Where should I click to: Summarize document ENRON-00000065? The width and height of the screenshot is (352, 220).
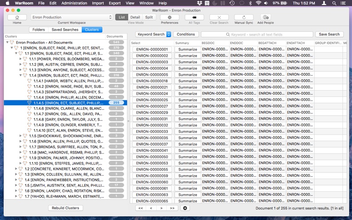[188, 201]
